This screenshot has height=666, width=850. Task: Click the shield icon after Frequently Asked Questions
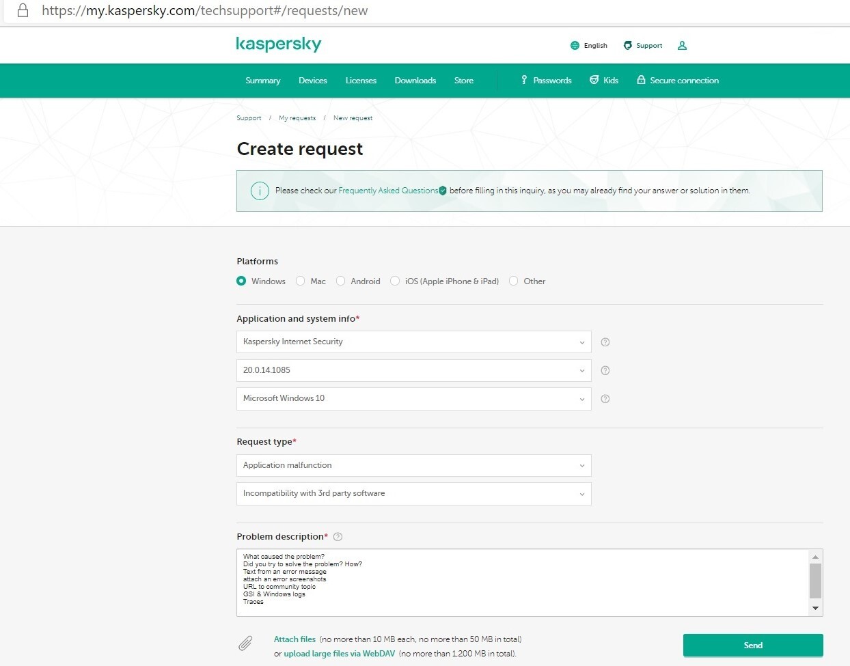pyautogui.click(x=443, y=191)
